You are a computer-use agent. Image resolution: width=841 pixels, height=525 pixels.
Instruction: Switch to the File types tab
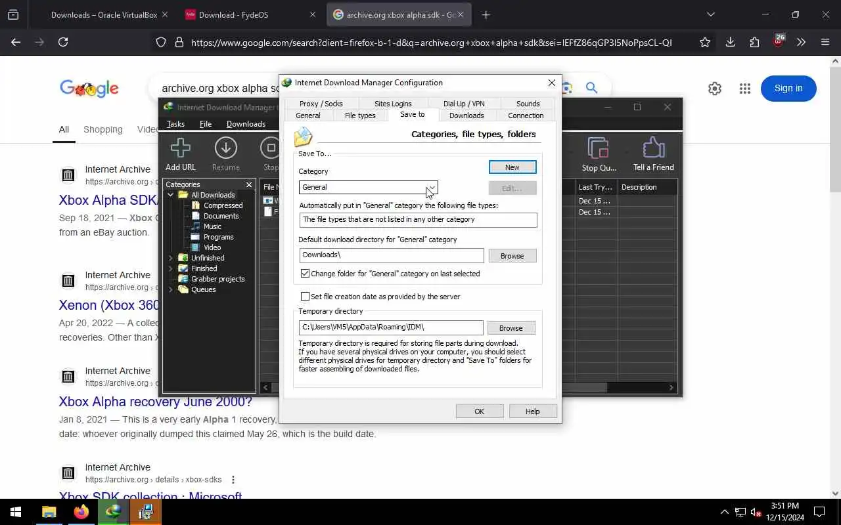click(360, 115)
